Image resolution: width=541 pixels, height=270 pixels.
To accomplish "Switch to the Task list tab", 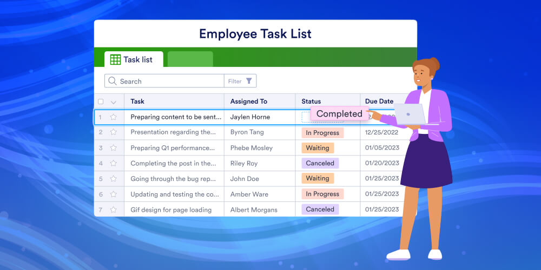I will pyautogui.click(x=134, y=59).
